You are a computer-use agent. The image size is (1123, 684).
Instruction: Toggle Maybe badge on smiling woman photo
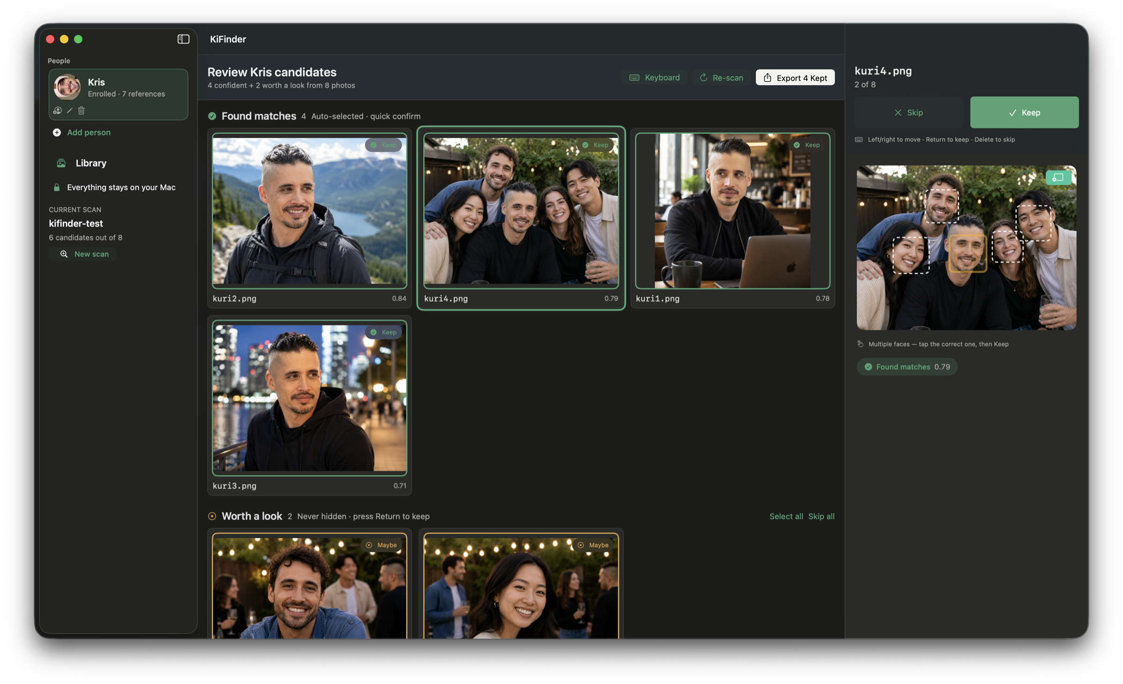click(x=593, y=545)
